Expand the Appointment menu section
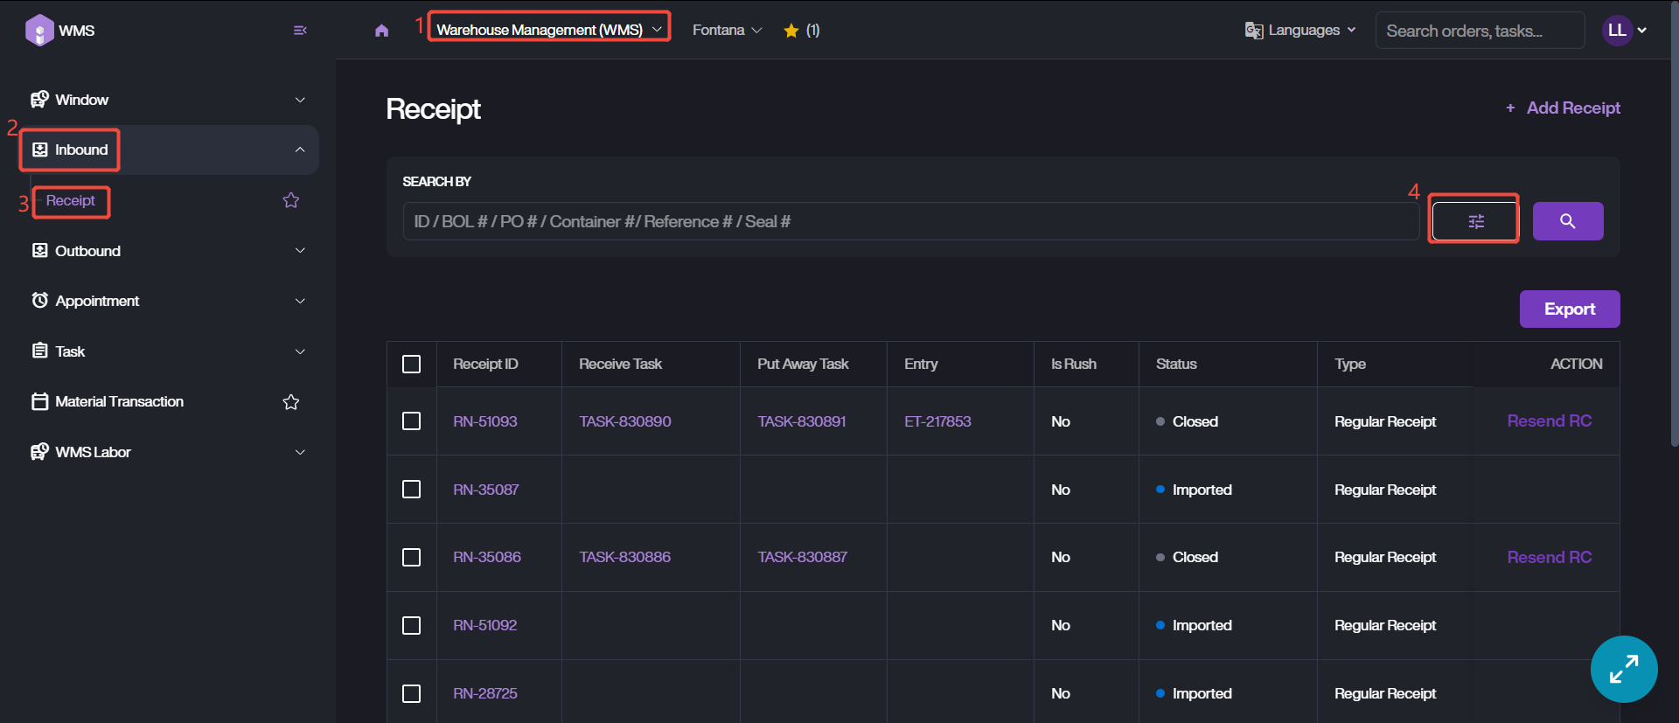1679x723 pixels. [168, 301]
